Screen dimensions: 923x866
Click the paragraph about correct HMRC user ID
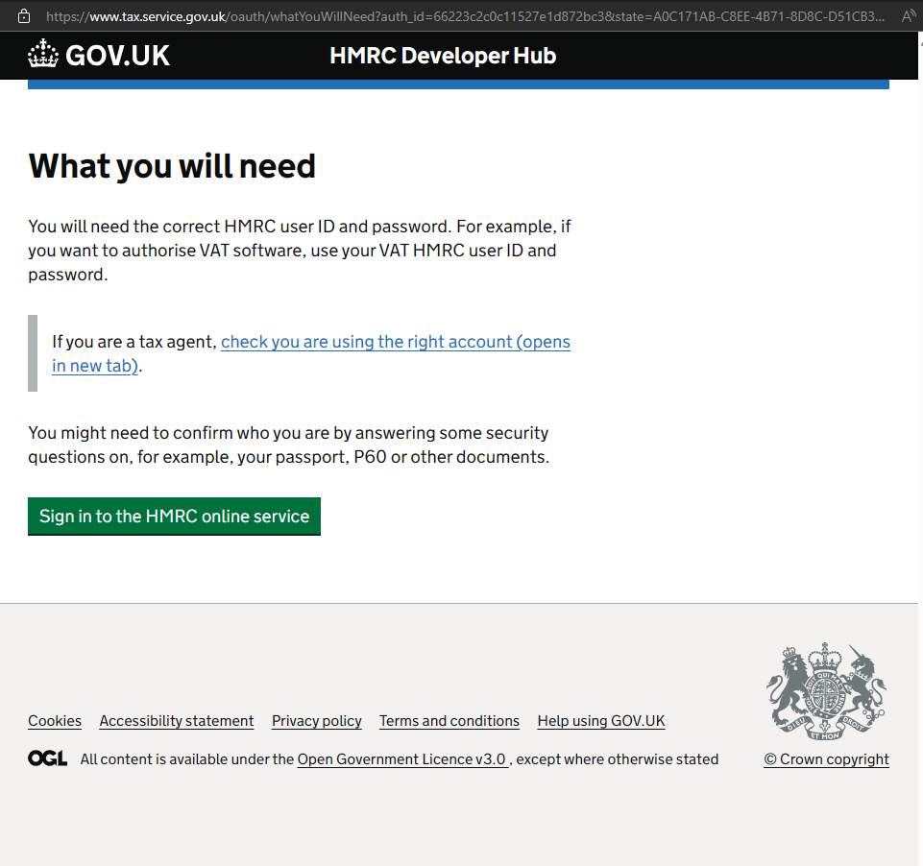[300, 250]
